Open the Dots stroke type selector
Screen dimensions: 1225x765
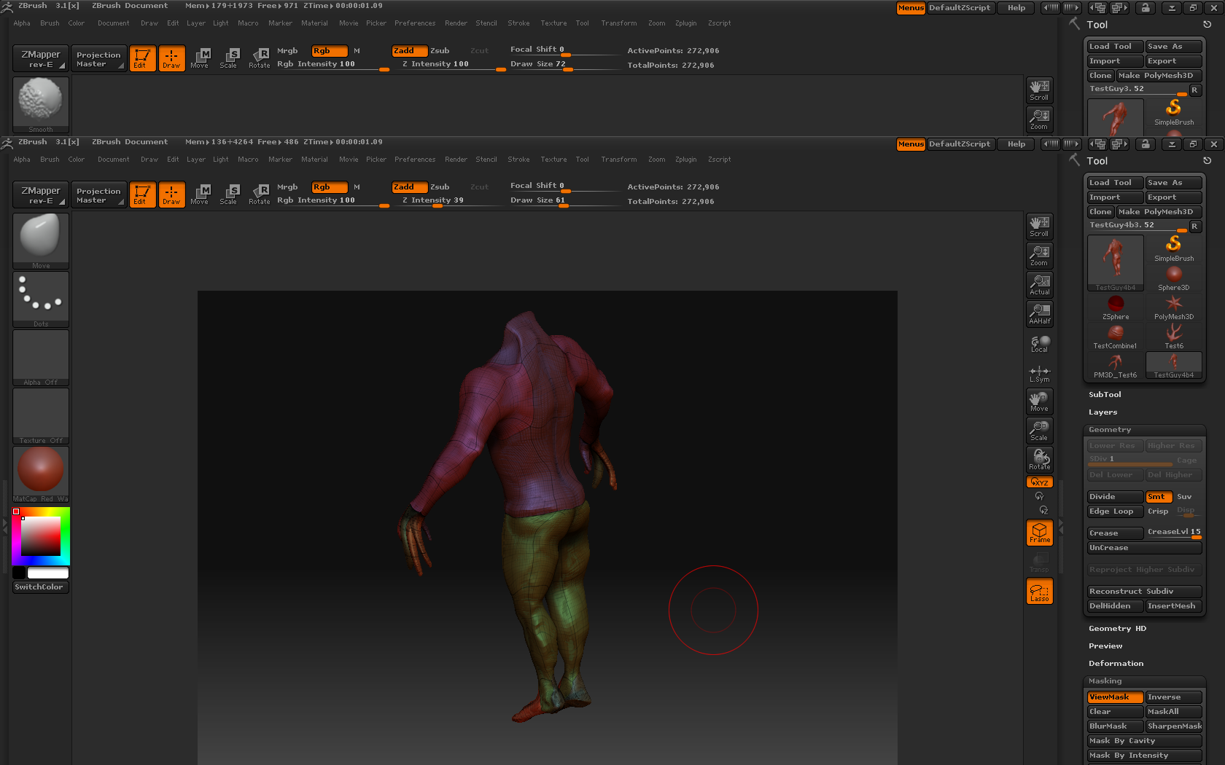click(41, 299)
